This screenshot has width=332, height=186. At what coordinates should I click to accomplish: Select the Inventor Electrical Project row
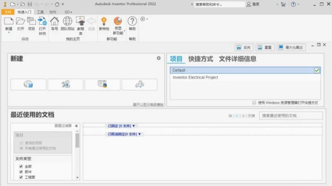[245, 78]
